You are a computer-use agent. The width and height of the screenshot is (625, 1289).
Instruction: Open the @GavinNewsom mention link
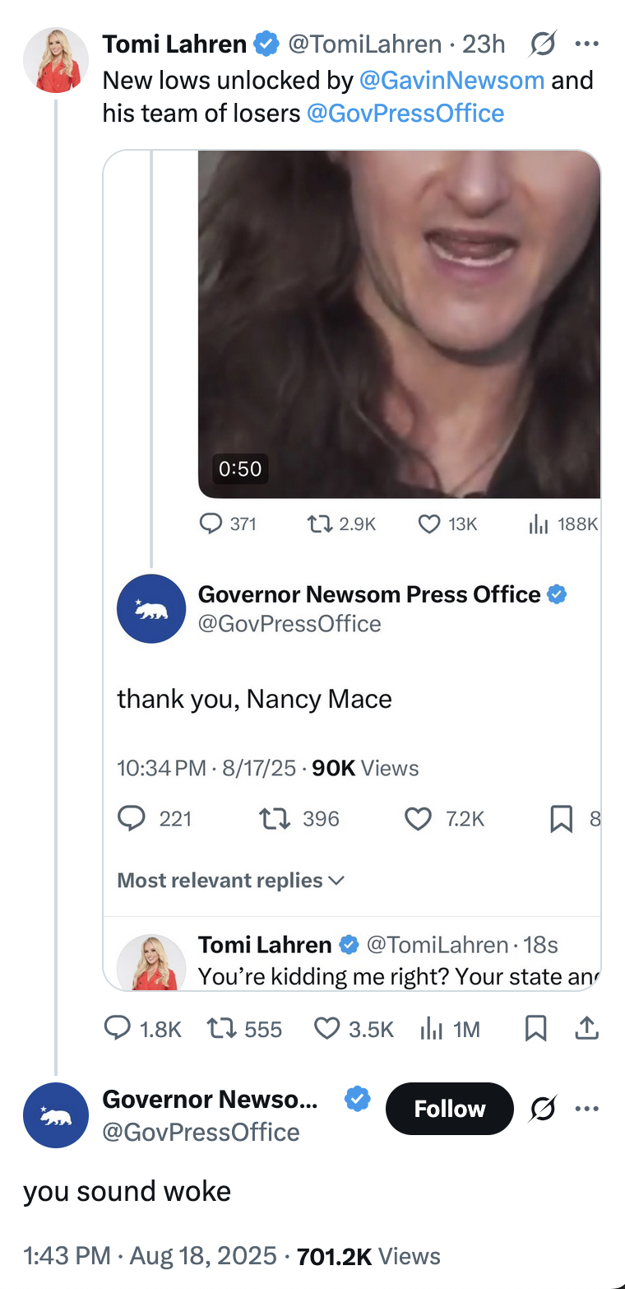[x=451, y=80]
